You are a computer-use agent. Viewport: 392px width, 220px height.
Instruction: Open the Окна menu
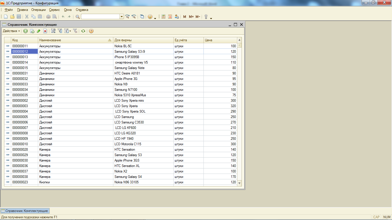click(x=68, y=10)
